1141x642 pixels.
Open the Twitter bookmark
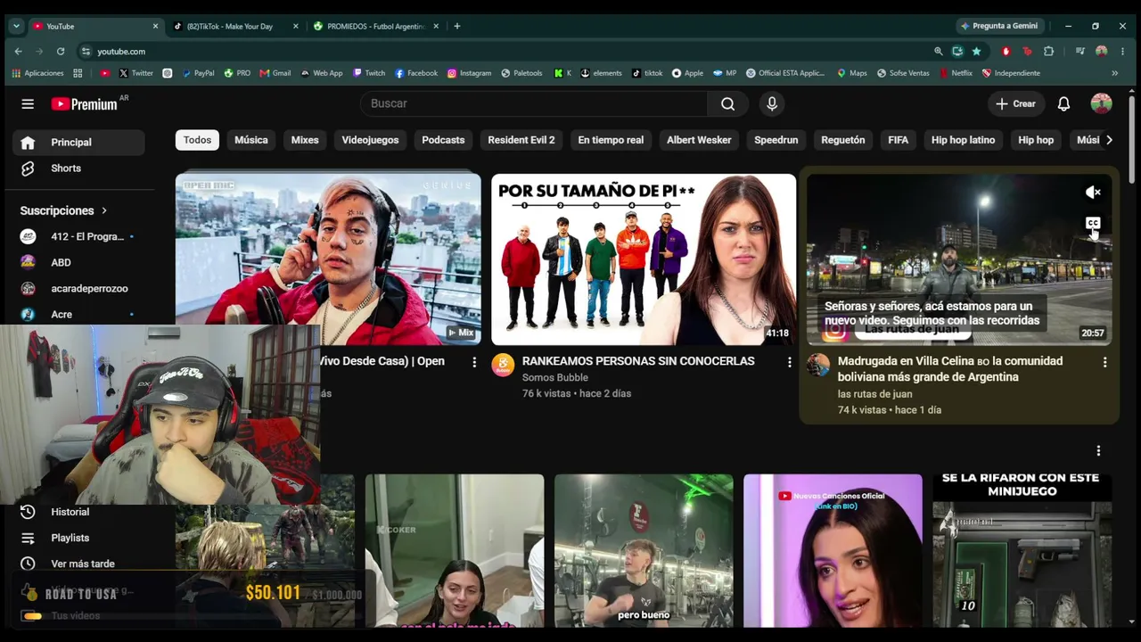click(136, 73)
